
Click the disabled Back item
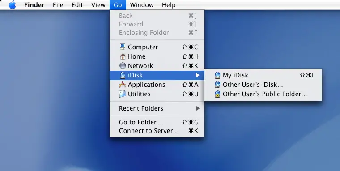(x=157, y=16)
